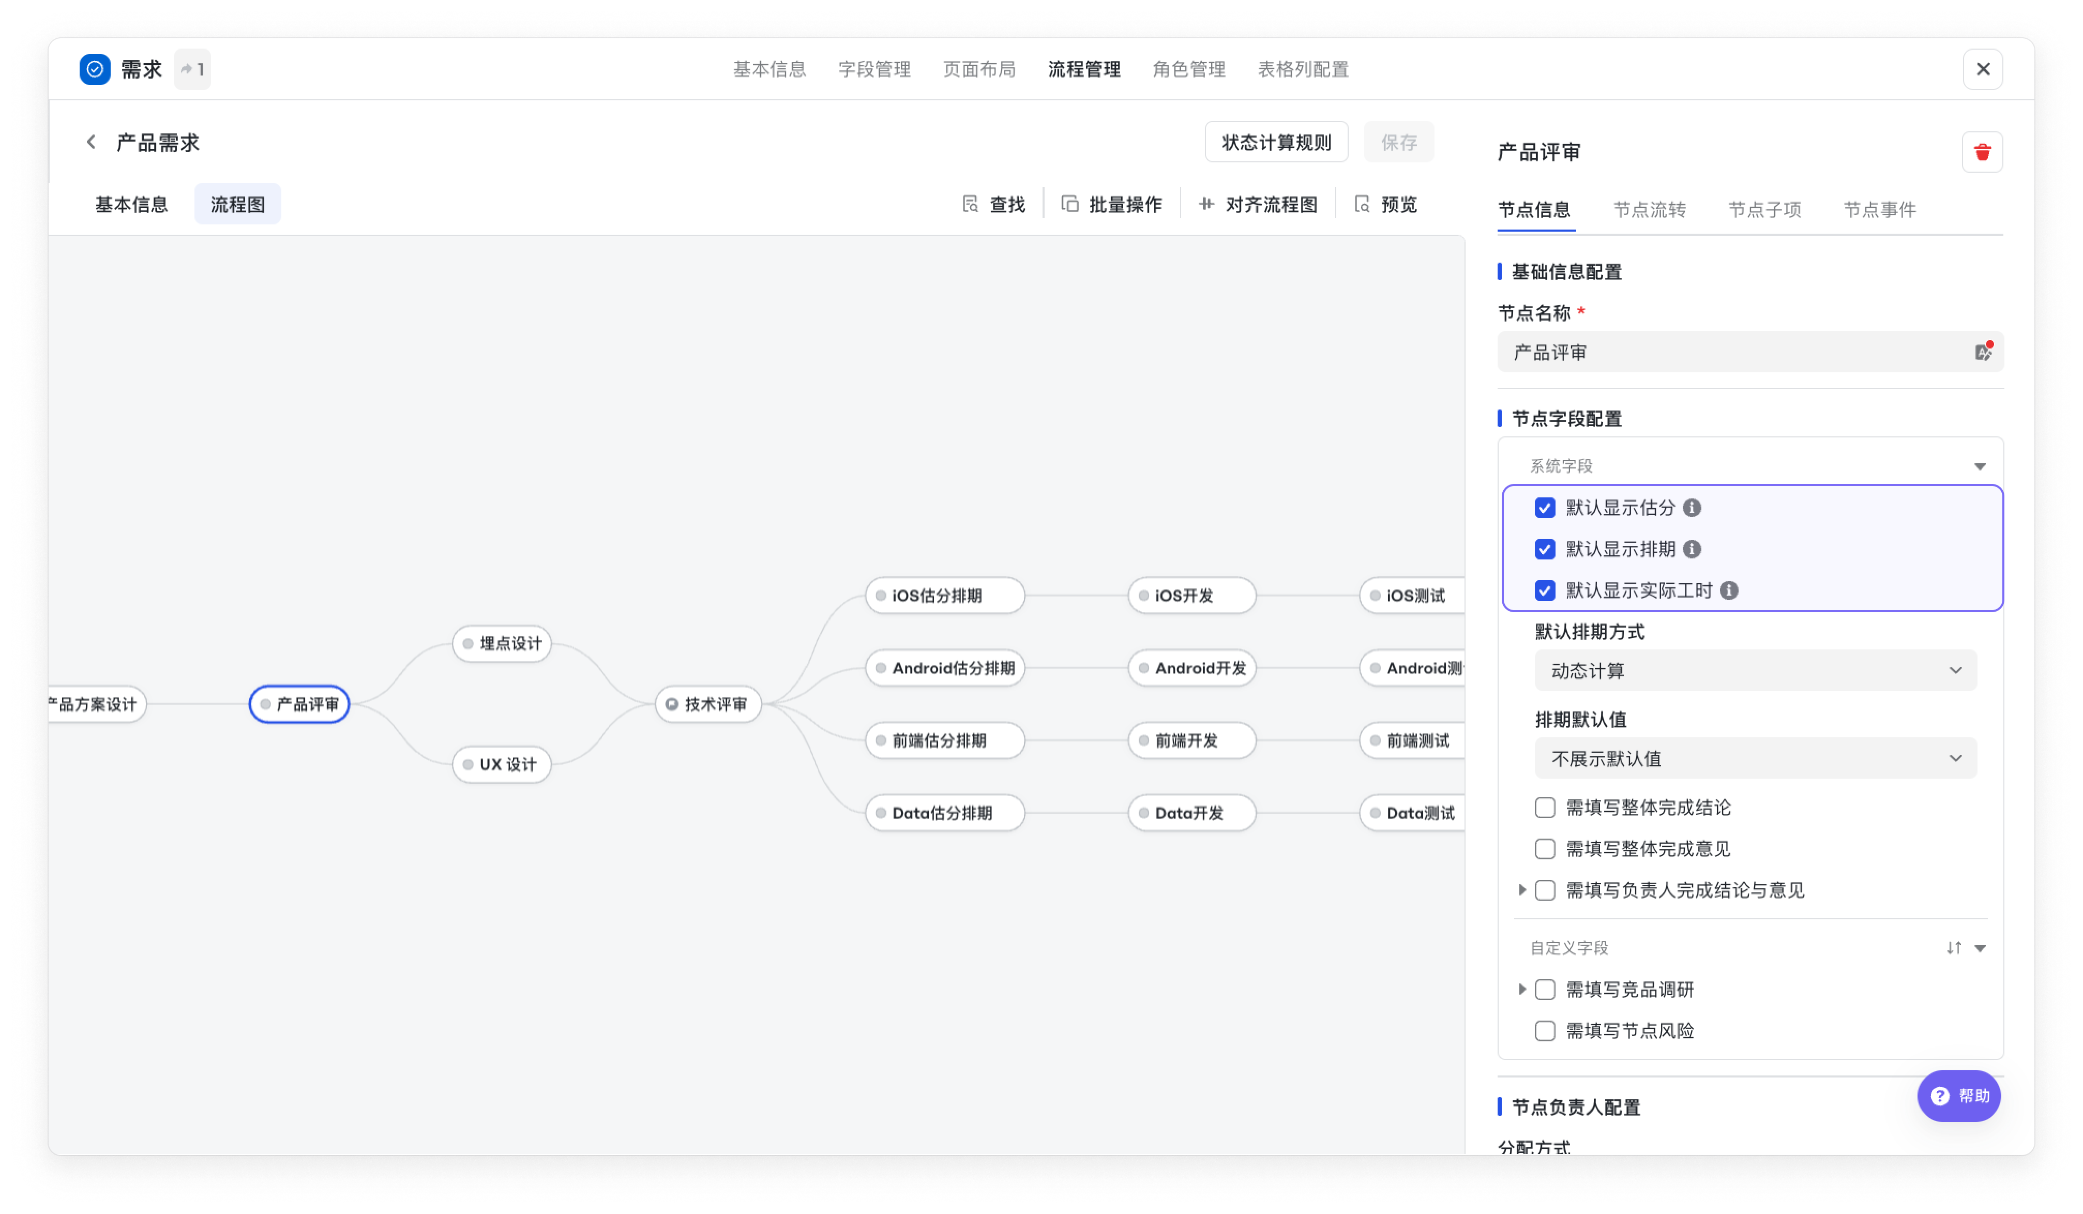The height and width of the screenshot is (1214, 2083).
Task: Uncheck 默认显示估分 checkbox
Action: (1544, 507)
